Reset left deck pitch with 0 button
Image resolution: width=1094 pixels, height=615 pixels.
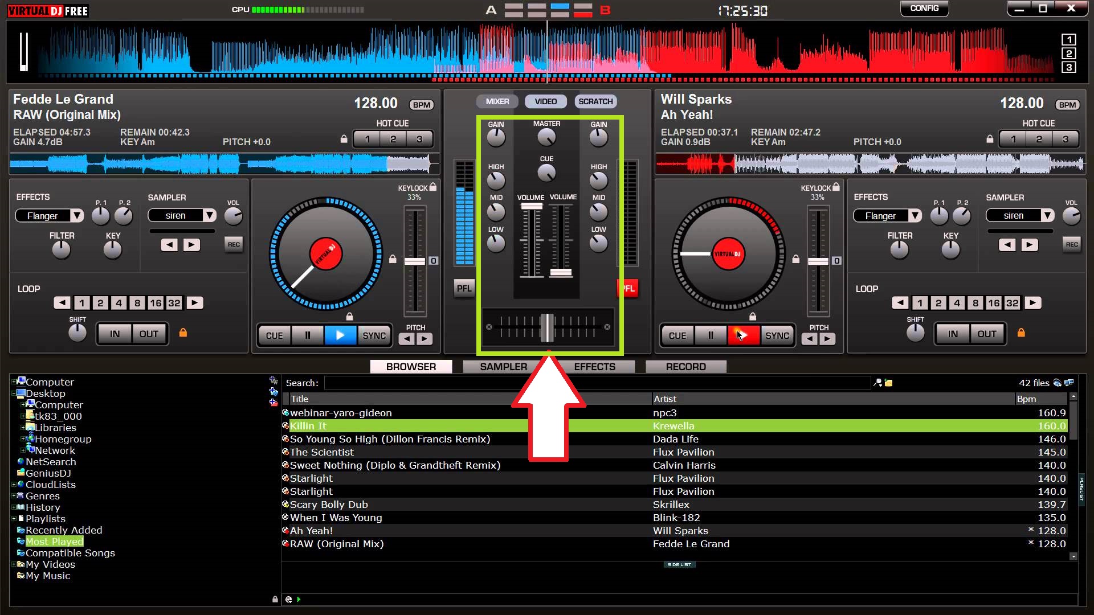coord(434,260)
